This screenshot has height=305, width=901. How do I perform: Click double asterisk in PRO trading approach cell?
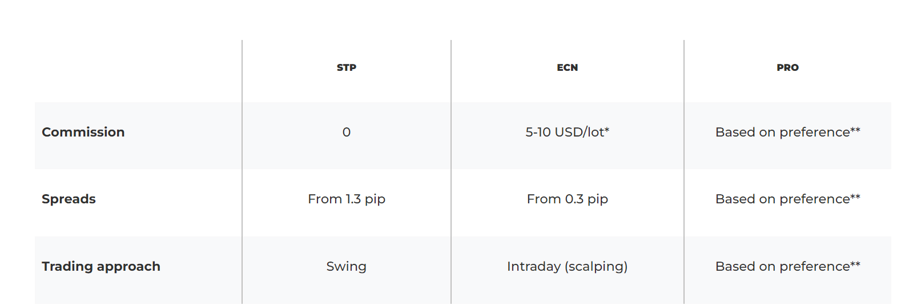point(855,263)
